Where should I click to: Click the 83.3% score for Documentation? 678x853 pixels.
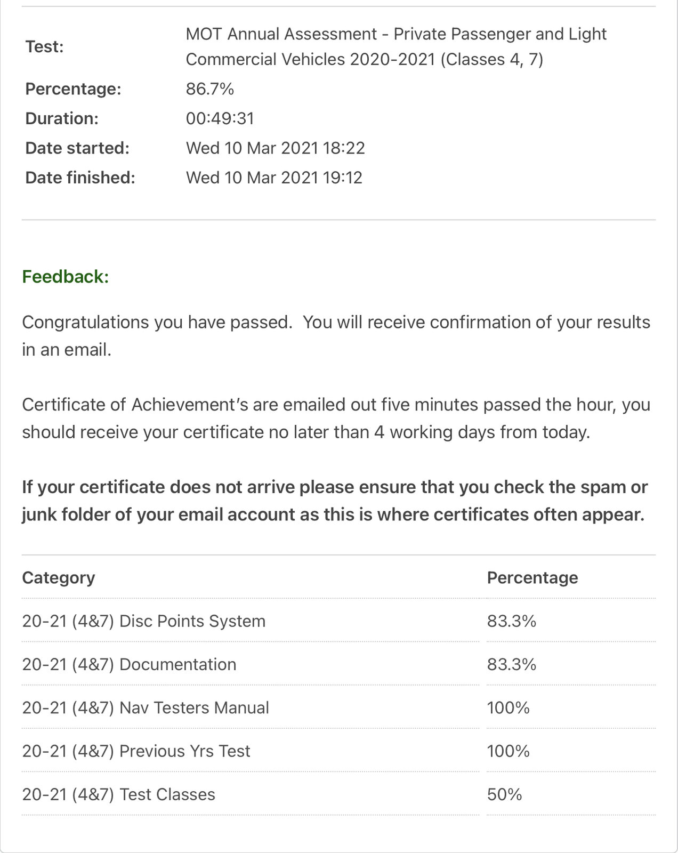coord(511,664)
